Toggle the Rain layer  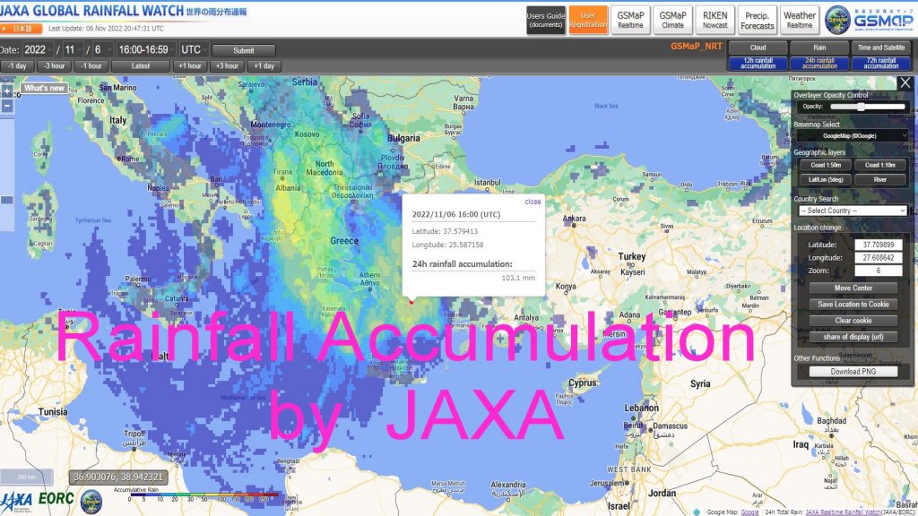click(819, 47)
